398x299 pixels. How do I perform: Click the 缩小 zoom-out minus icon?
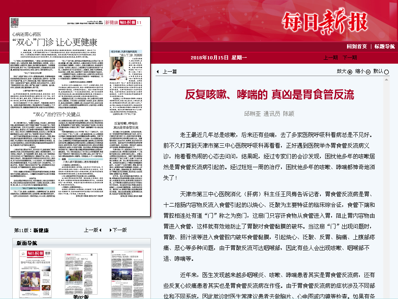click(368, 72)
